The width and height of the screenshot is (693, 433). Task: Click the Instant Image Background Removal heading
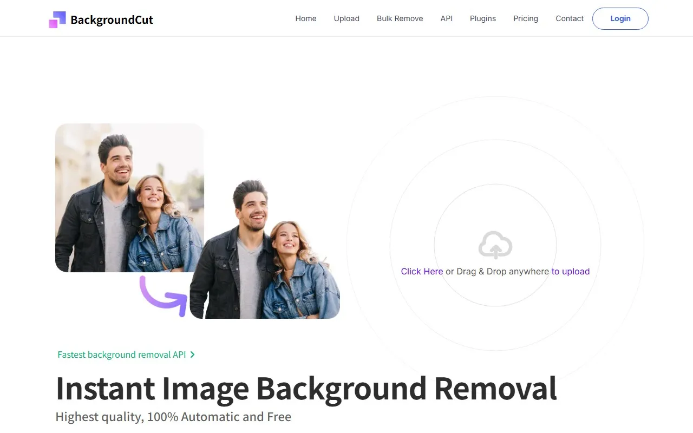[x=306, y=389]
